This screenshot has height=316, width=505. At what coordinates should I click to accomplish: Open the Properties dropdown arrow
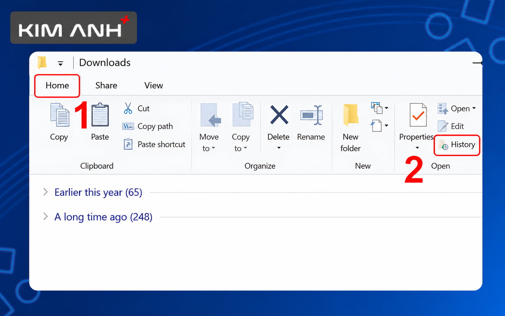[417, 148]
